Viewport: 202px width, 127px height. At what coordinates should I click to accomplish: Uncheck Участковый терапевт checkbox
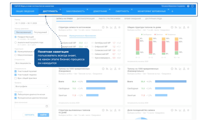(x=15, y=71)
